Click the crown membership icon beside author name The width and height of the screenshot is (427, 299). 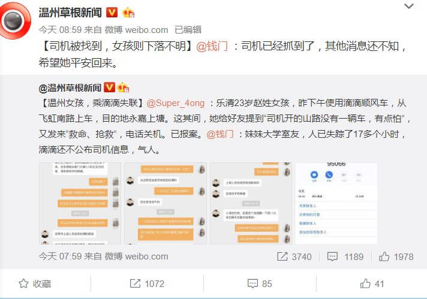[128, 13]
